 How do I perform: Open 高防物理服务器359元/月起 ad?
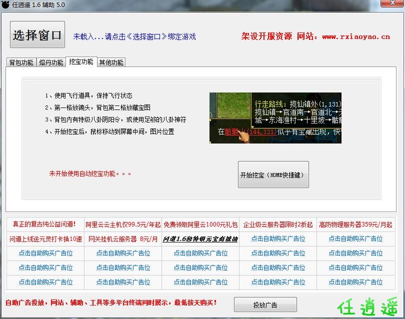355,225
